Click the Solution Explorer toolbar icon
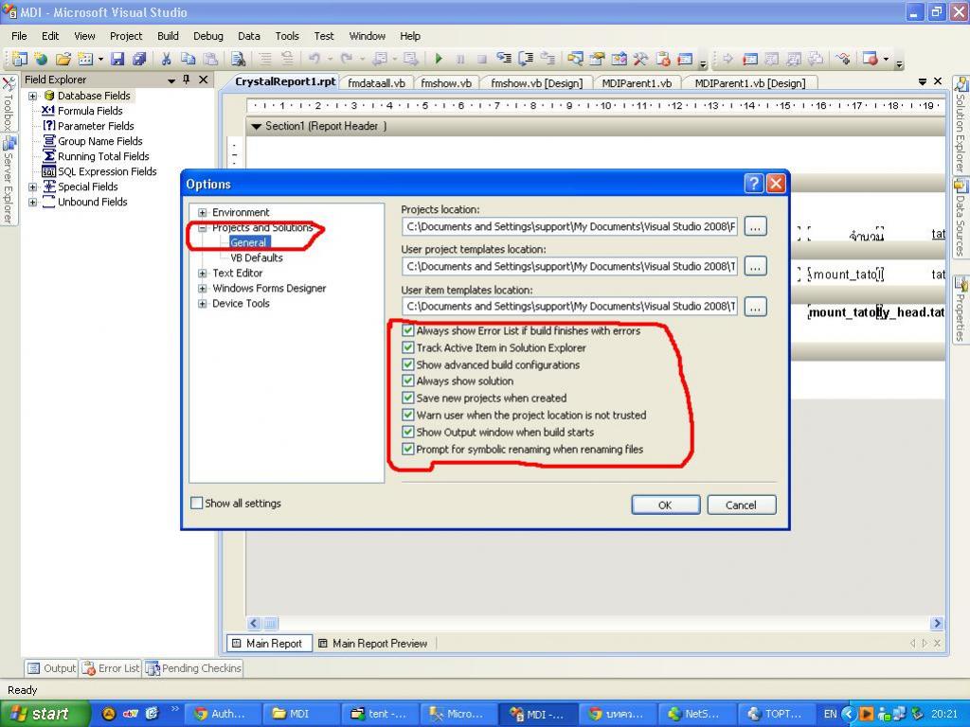 coord(575,59)
